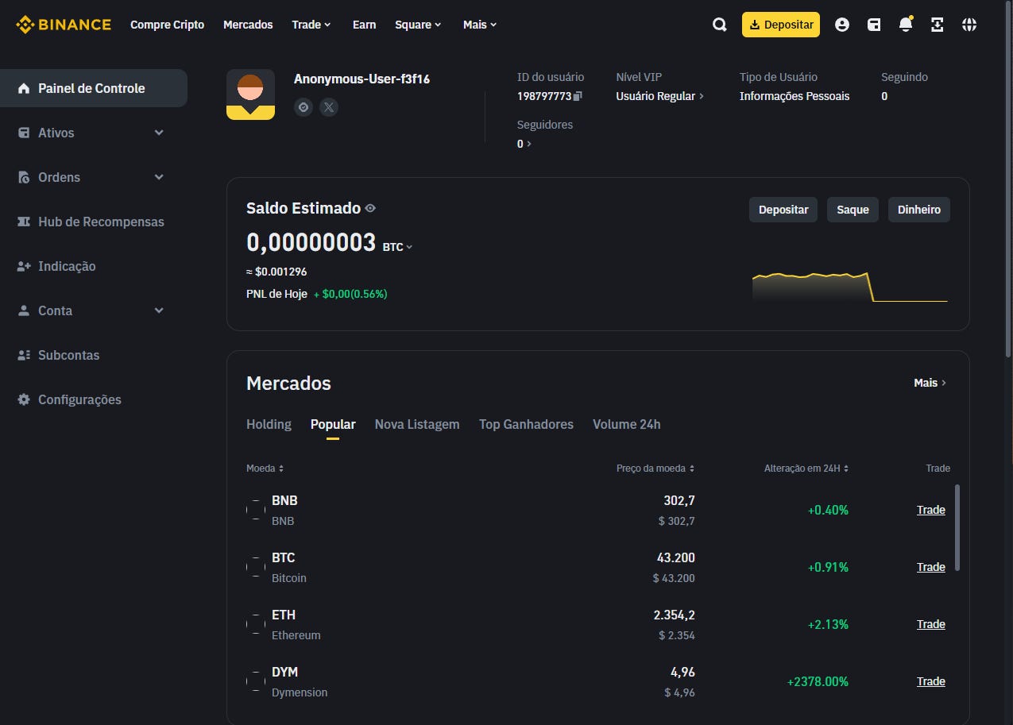Open the Square dropdown menu
The width and height of the screenshot is (1013, 725).
pos(419,25)
